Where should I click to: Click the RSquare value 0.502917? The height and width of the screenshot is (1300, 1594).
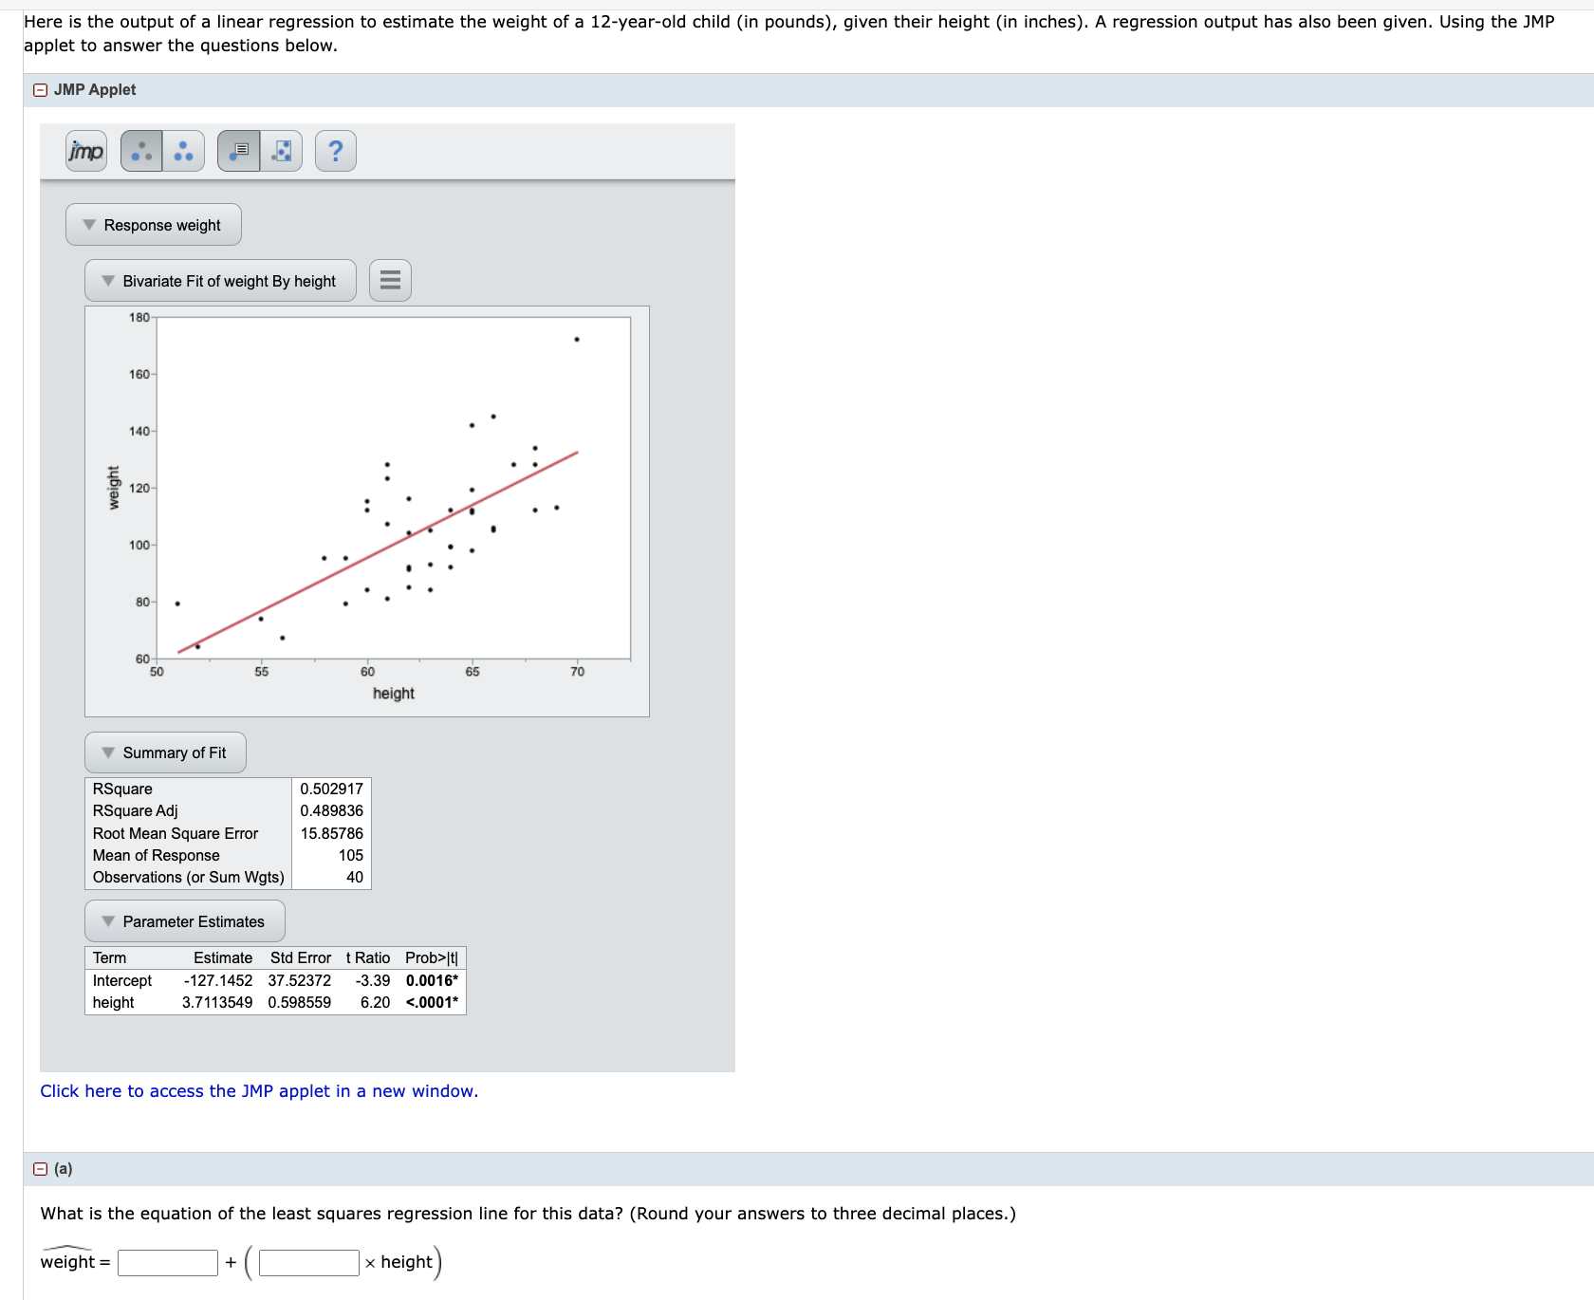click(330, 789)
